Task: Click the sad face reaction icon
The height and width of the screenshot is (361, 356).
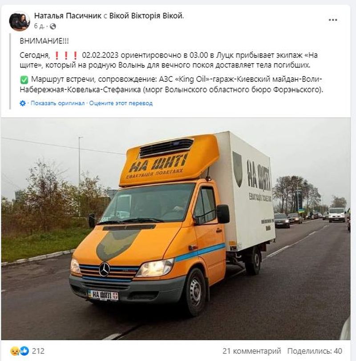Action: coord(14,351)
